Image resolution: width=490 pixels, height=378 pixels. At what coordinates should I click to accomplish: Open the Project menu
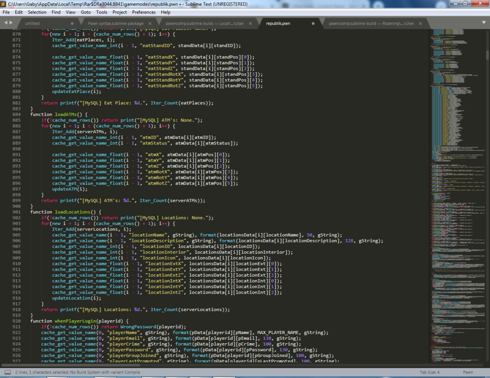pos(120,12)
